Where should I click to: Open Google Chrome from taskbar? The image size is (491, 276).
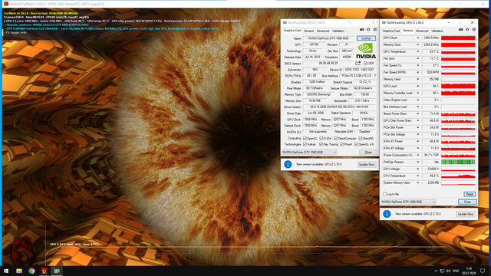point(31,271)
